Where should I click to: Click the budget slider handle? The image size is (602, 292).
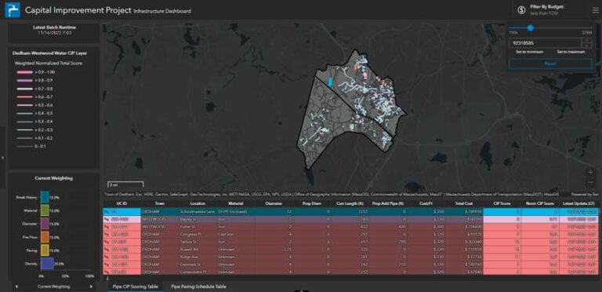point(531,28)
